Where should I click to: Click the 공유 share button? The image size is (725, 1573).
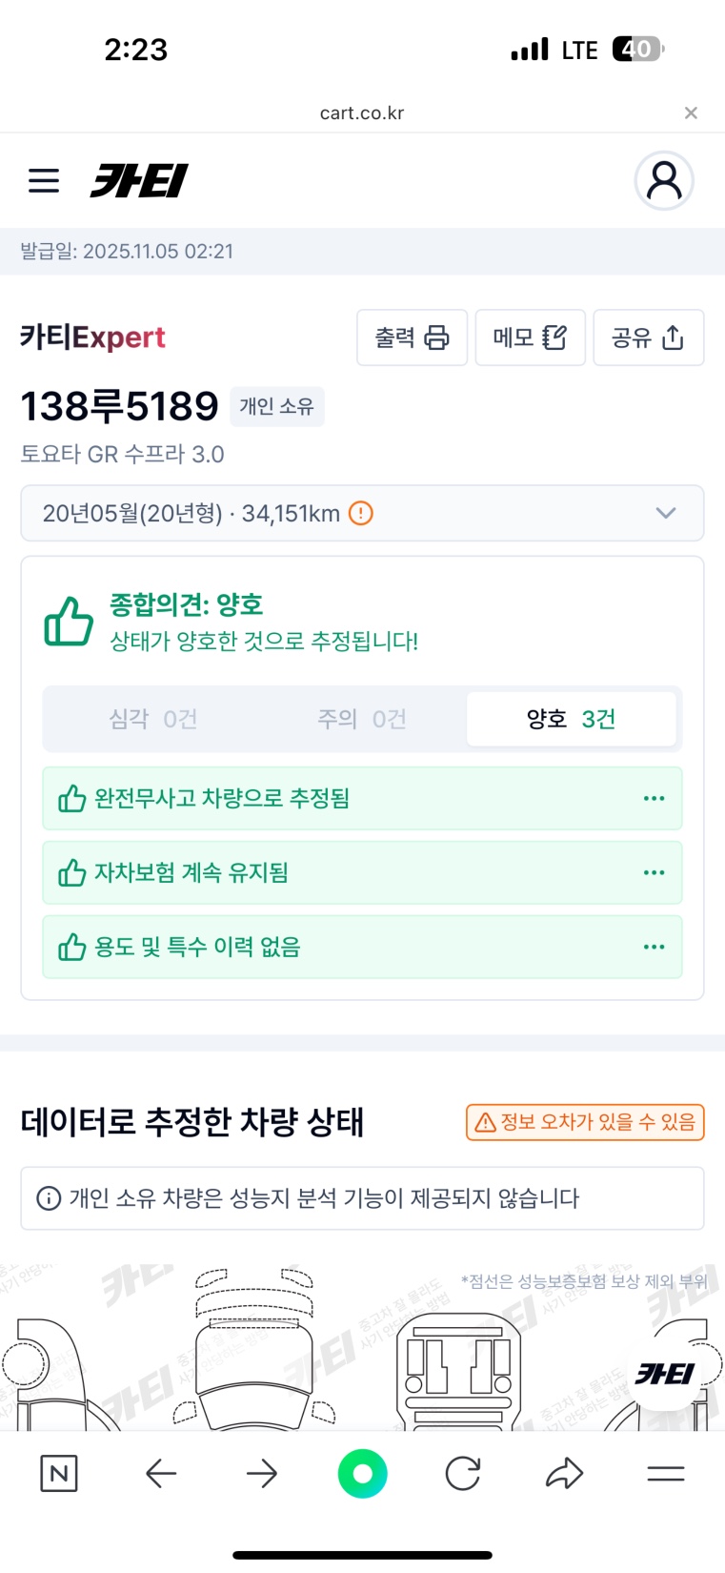tap(648, 337)
